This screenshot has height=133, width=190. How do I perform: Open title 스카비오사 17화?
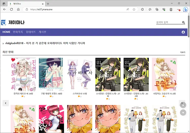[x=80, y=94]
